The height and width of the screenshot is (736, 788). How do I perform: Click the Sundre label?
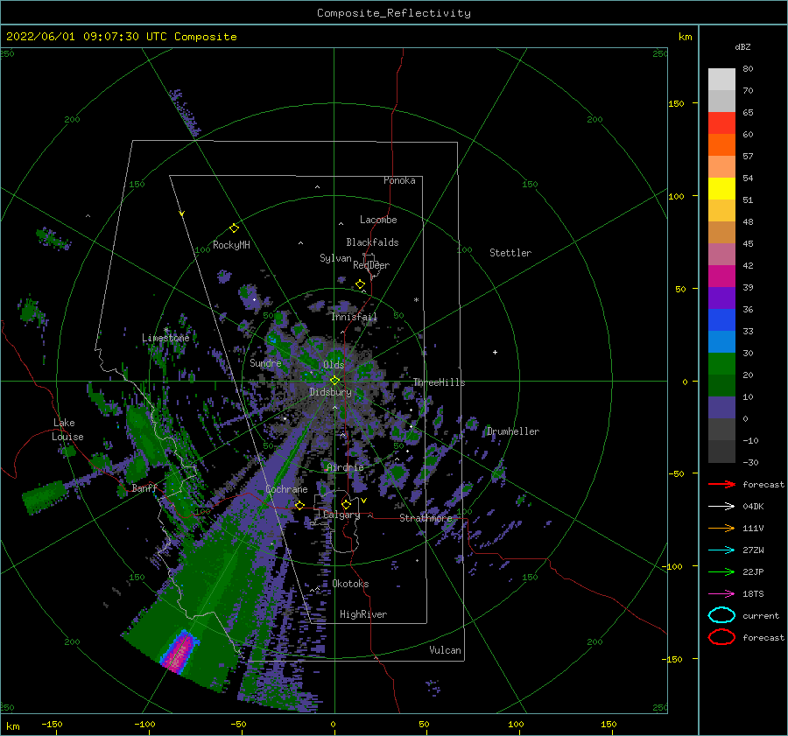tap(265, 362)
